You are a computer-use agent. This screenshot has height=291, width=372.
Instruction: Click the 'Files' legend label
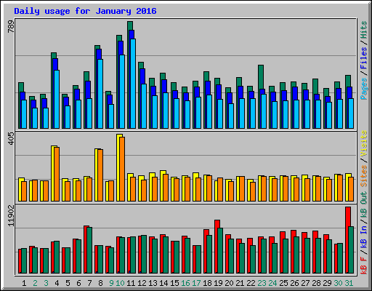pyautogui.click(x=363, y=58)
